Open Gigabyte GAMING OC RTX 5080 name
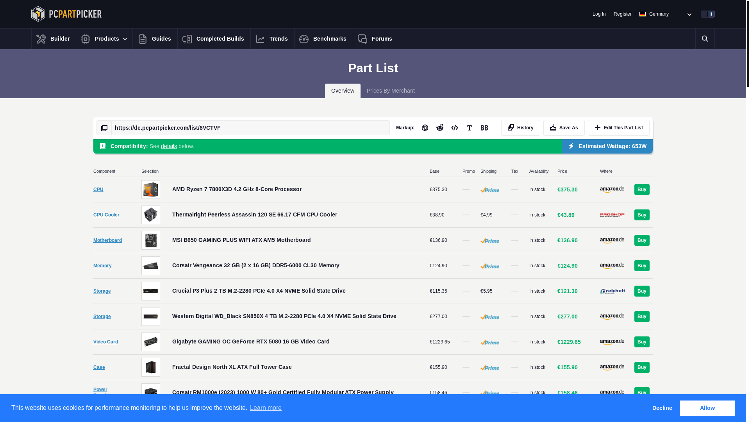 [x=251, y=342]
